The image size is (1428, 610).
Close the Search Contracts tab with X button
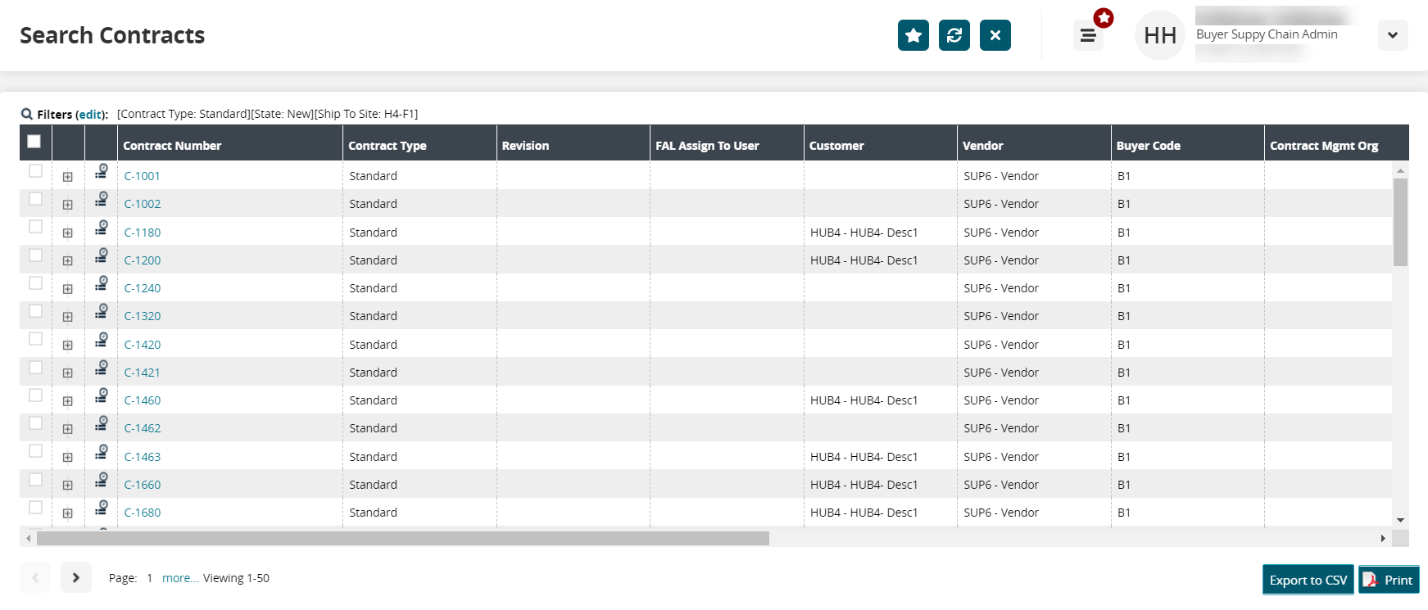995,35
